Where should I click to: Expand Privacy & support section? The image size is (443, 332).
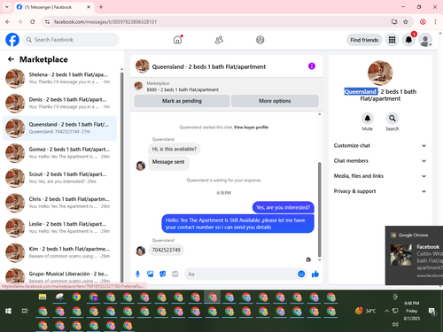point(380,191)
